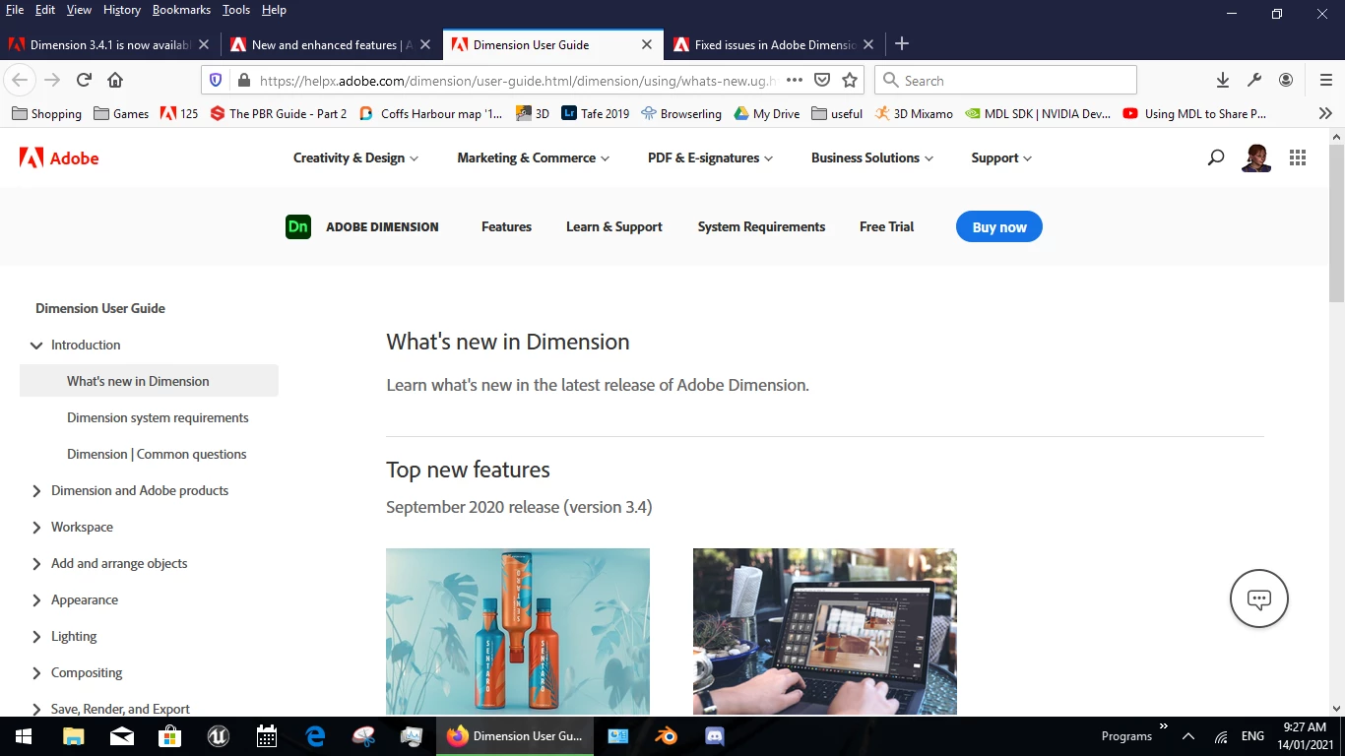Viewport: 1345px width, 756px height.
Task: Show more bookmarks with the chevron
Action: coord(1325,113)
